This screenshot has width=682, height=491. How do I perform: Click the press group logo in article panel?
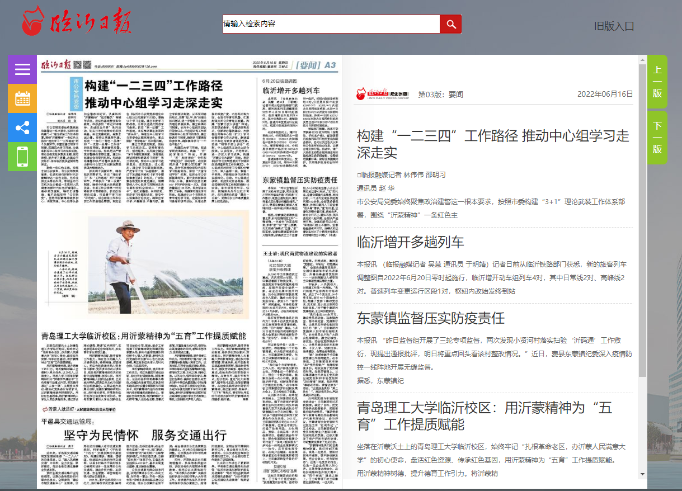click(x=384, y=94)
